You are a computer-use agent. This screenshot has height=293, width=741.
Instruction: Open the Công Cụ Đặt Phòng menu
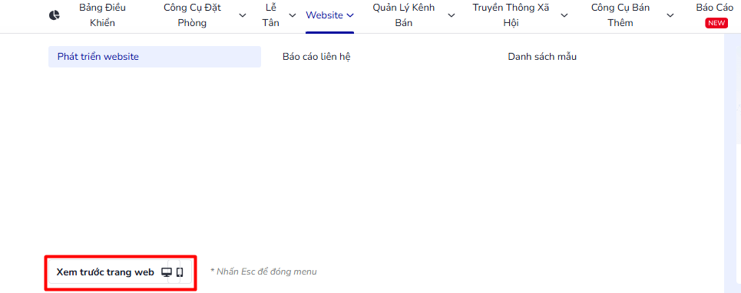[192, 15]
